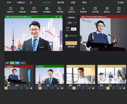Open settings gear for source 3 beijing

pos(93,88)
